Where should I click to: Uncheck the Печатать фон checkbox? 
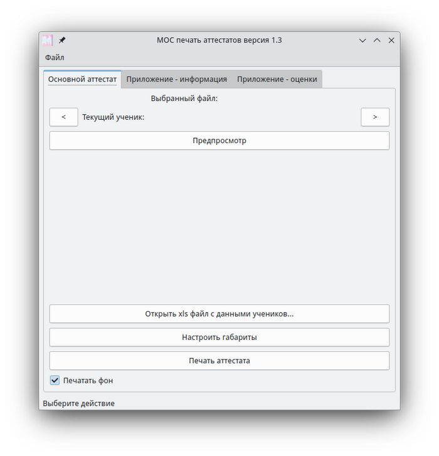pos(55,381)
